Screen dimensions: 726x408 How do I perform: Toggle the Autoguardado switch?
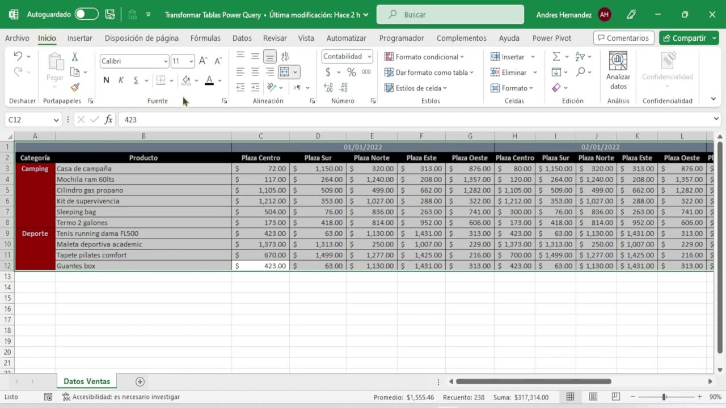[x=87, y=14]
